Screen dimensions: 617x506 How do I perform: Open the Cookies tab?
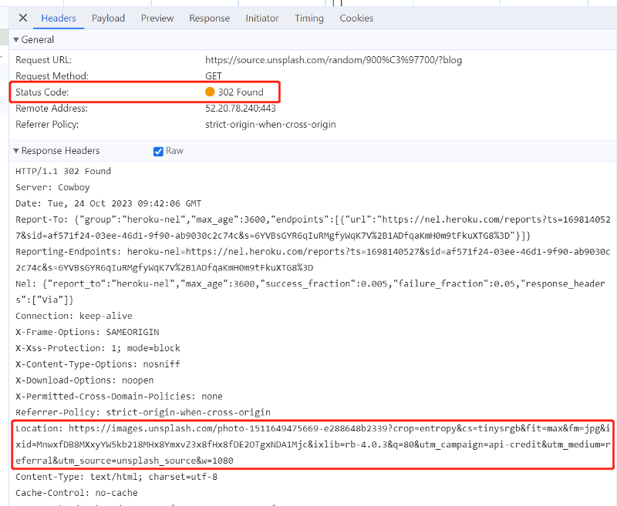point(356,18)
